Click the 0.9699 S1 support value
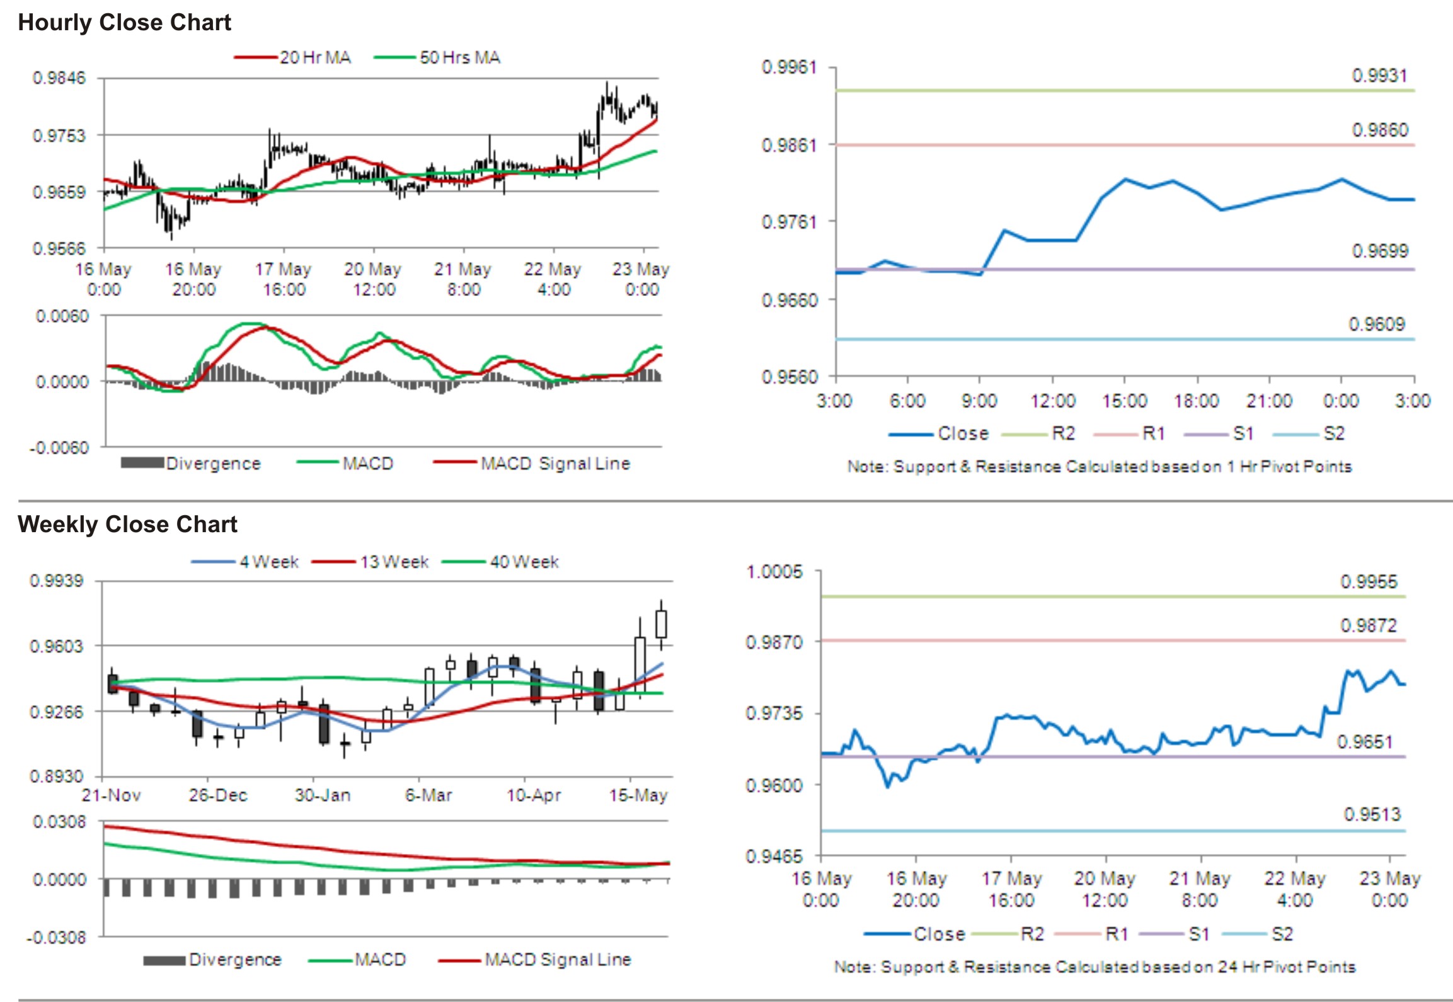The height and width of the screenshot is (1002, 1453). 1380,251
